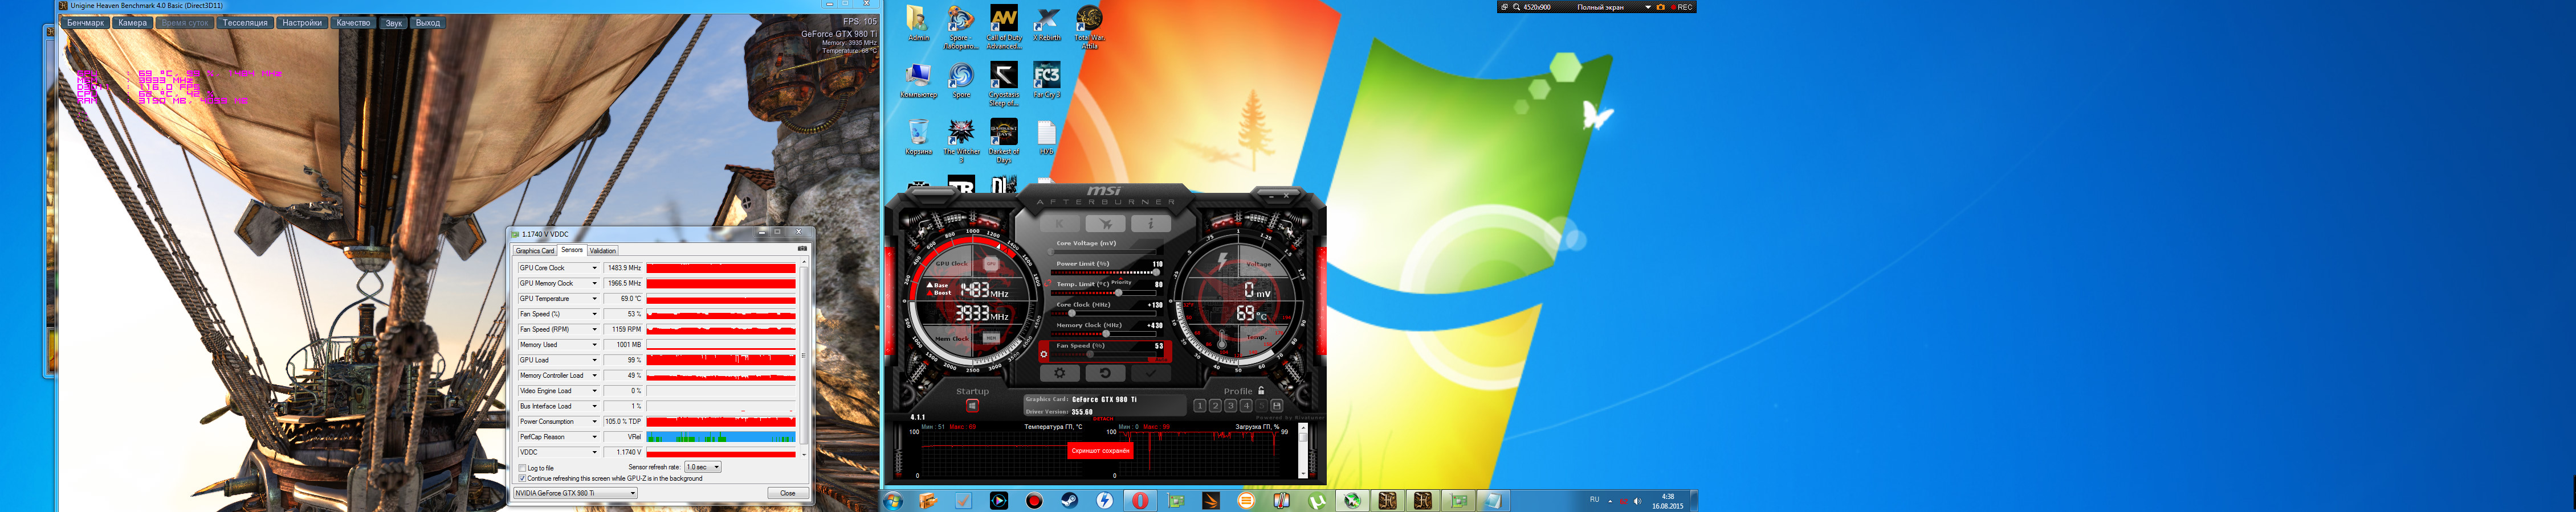This screenshot has height=512, width=2576.
Task: Select the Cryostasis desktop shortcut
Action: (x=1004, y=85)
